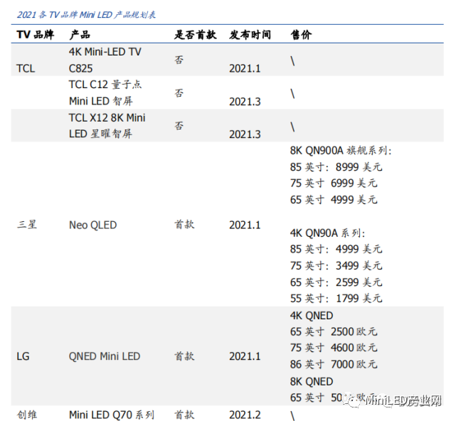The width and height of the screenshot is (456, 421).
Task: Click '86 英寸 7000 欧元' price line
Action: (x=334, y=364)
